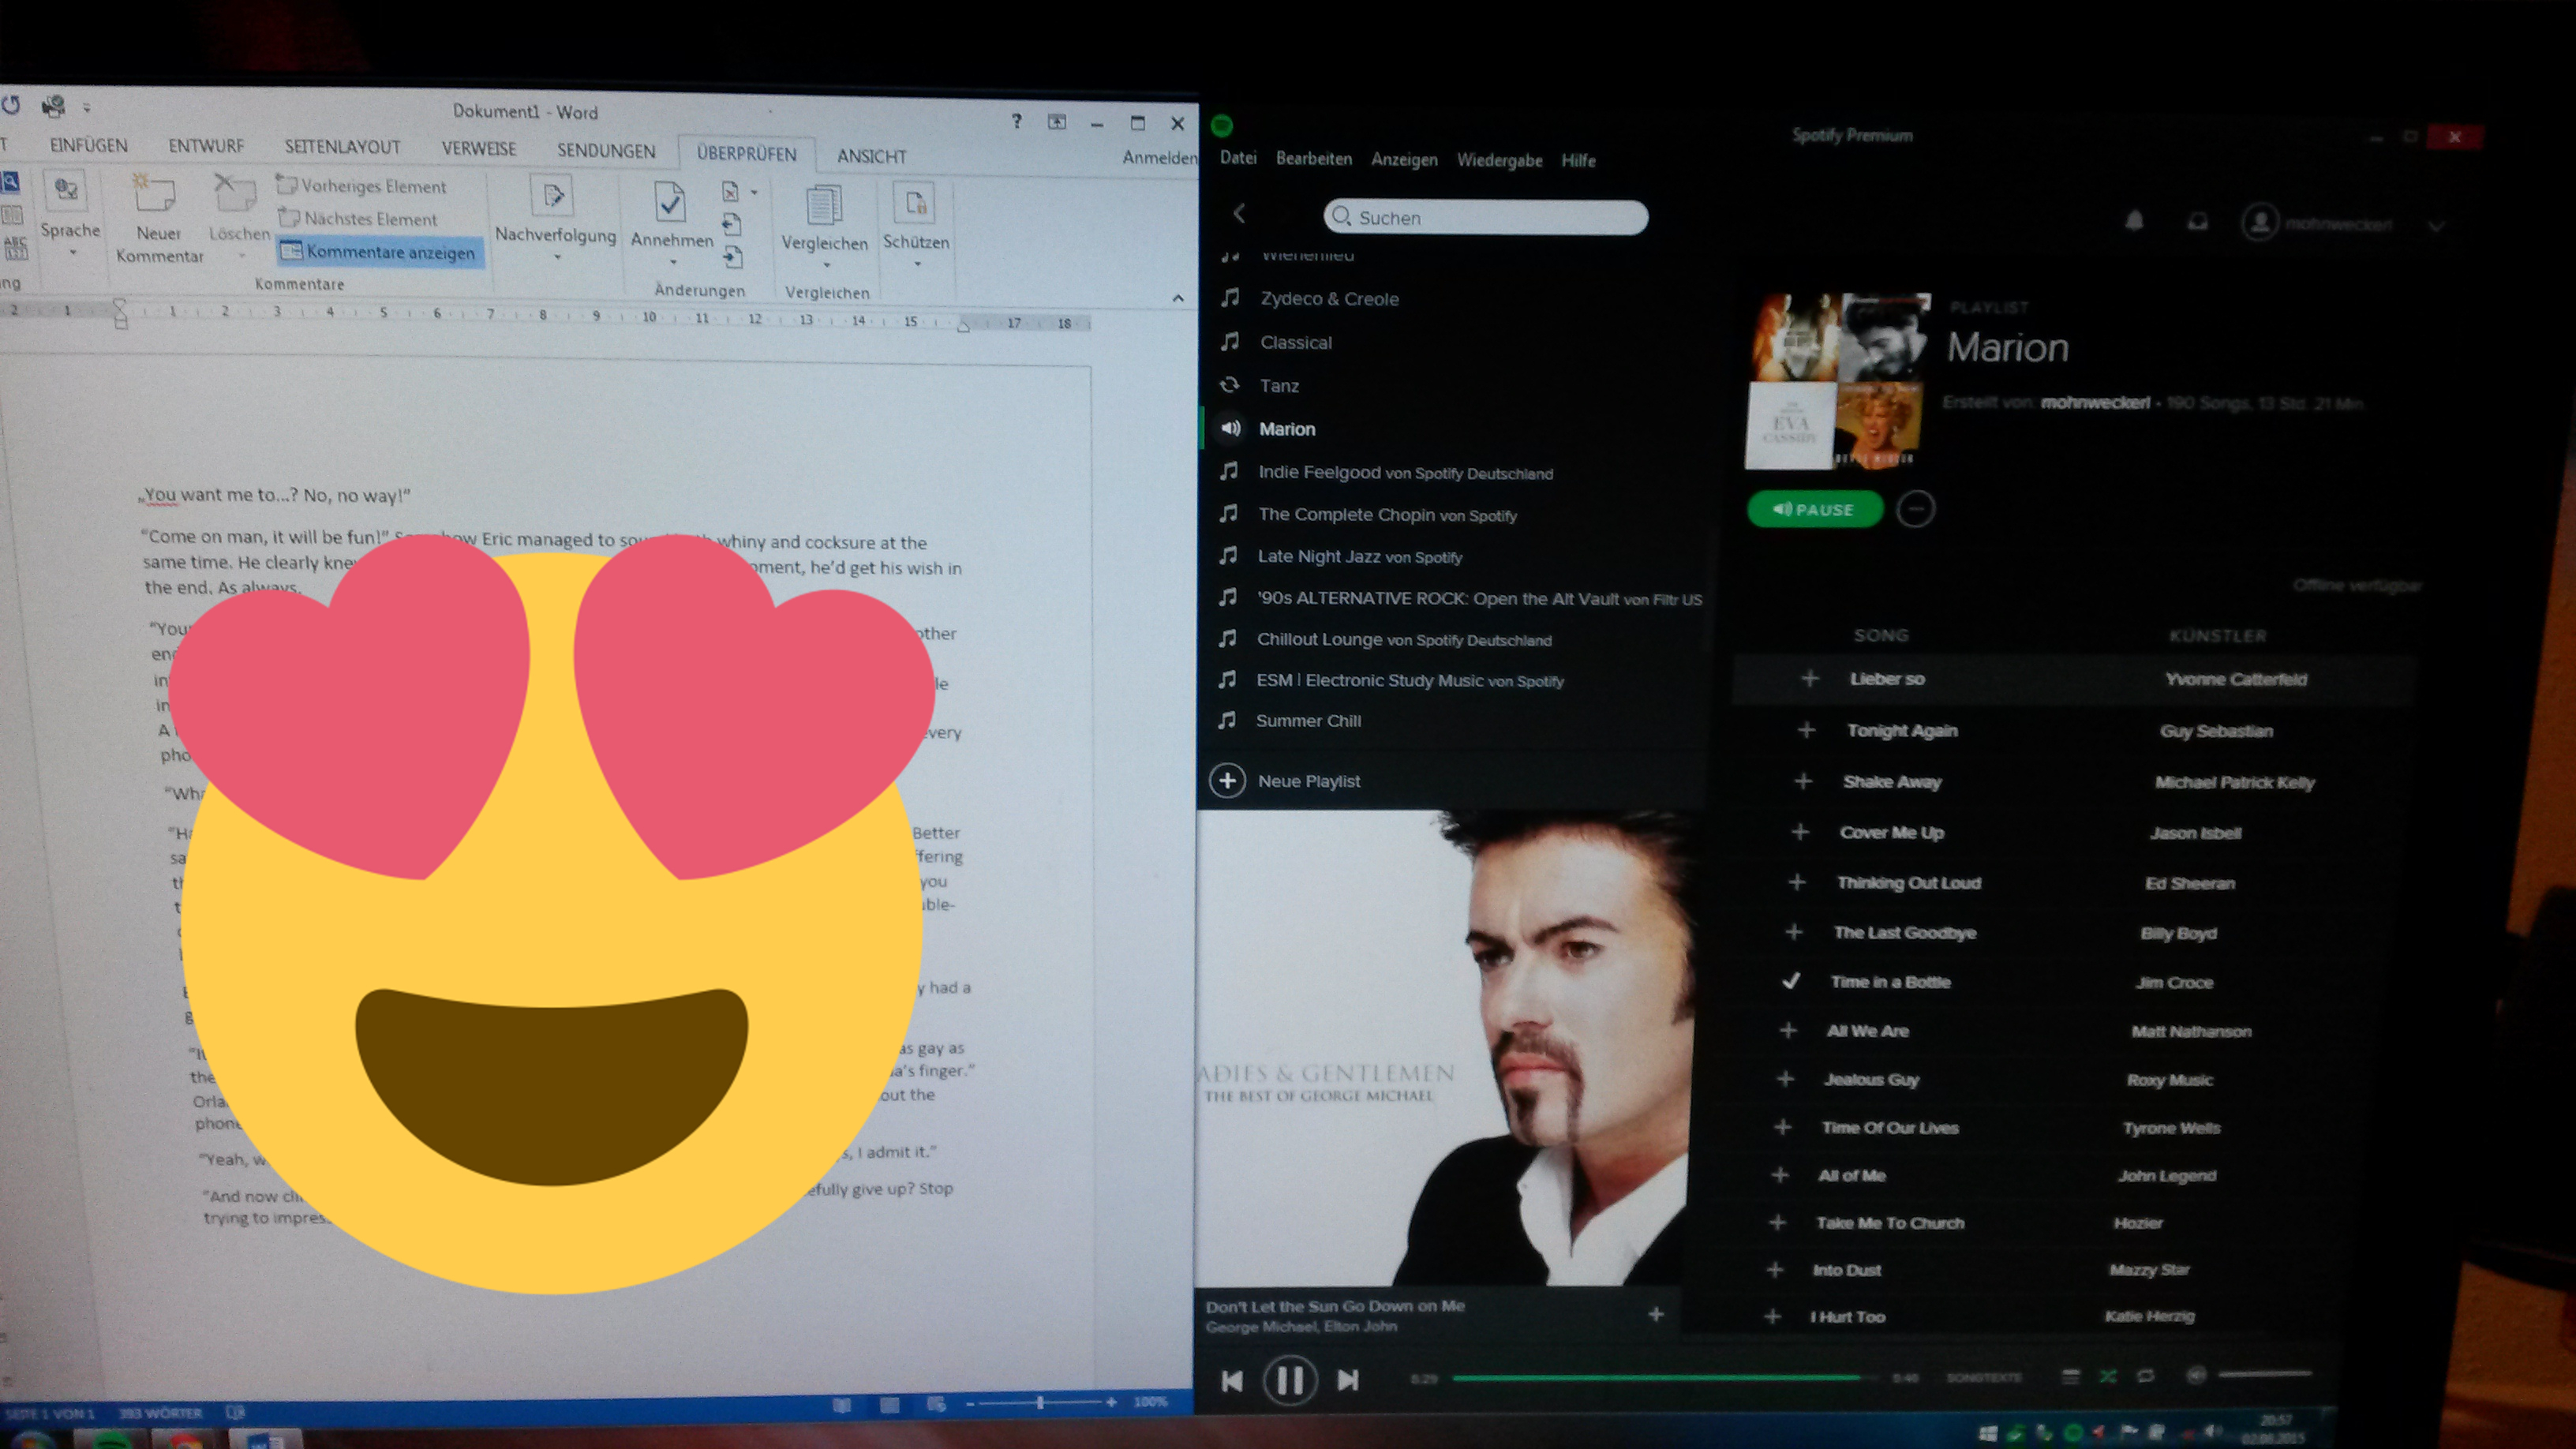This screenshot has height=1449, width=2576.
Task: Expand the Schützen dropdown arrow
Action: coord(917,265)
